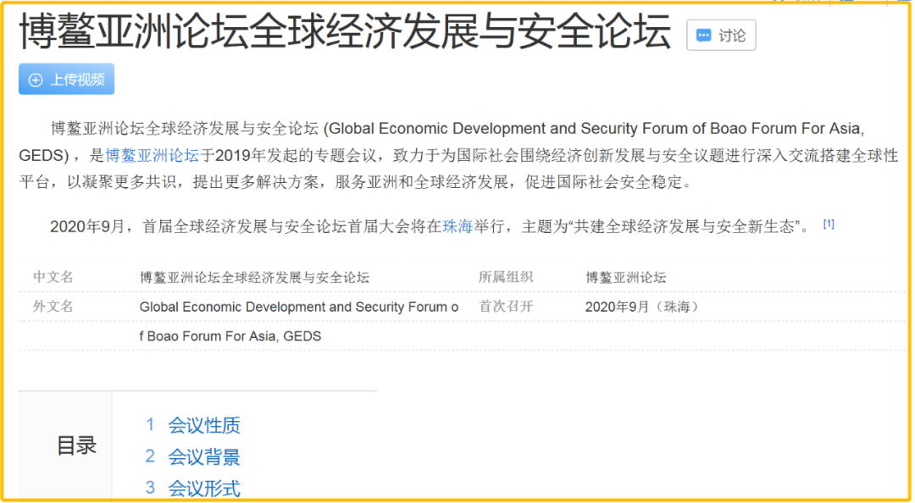Click the 博鳌亚洲论坛 organization value in the info table
The width and height of the screenshot is (915, 503).
click(x=625, y=278)
